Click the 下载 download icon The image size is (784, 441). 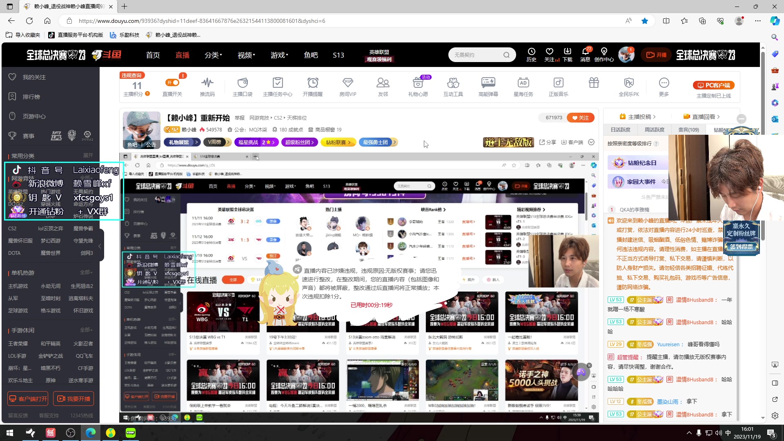click(568, 52)
